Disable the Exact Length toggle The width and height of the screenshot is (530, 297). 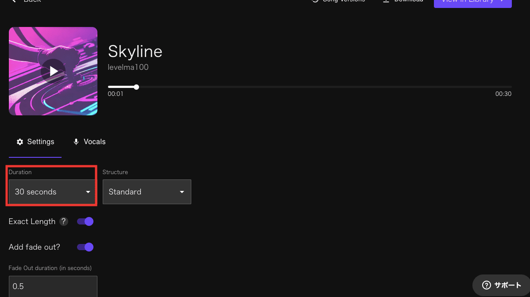point(85,221)
